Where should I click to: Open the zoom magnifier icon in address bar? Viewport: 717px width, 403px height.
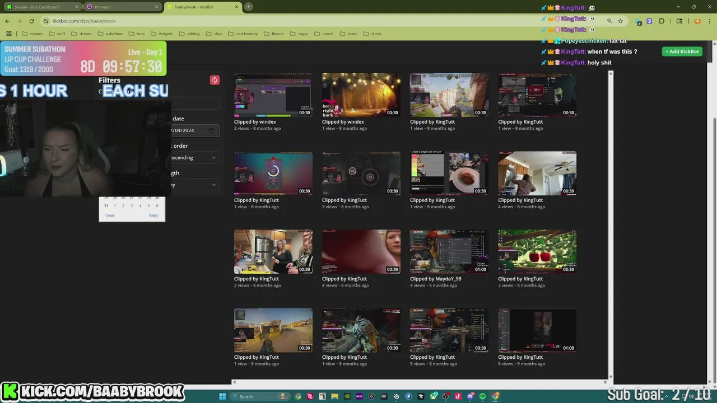609,21
